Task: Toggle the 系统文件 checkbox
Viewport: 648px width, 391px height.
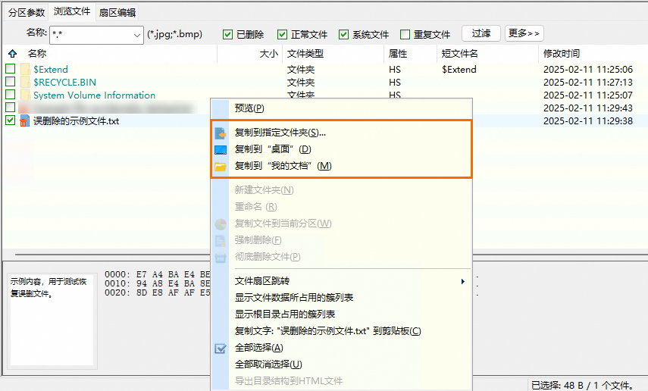Action: pyautogui.click(x=343, y=34)
